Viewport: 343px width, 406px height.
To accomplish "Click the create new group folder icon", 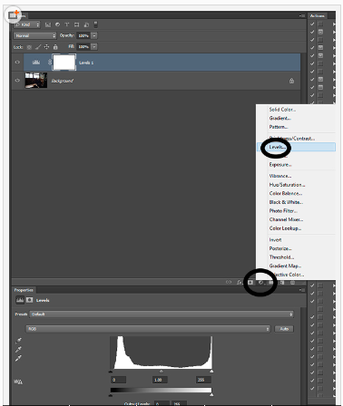I will pyautogui.click(x=271, y=282).
